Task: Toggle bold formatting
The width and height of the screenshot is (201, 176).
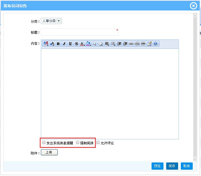Action: click(58, 44)
